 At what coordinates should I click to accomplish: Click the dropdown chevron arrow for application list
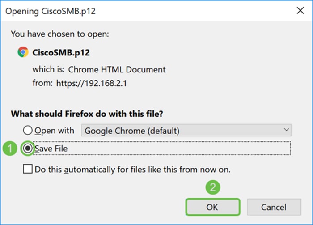click(x=286, y=130)
